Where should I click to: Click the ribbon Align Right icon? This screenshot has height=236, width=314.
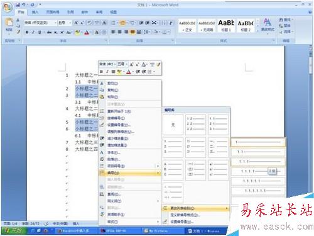(x=126, y=32)
